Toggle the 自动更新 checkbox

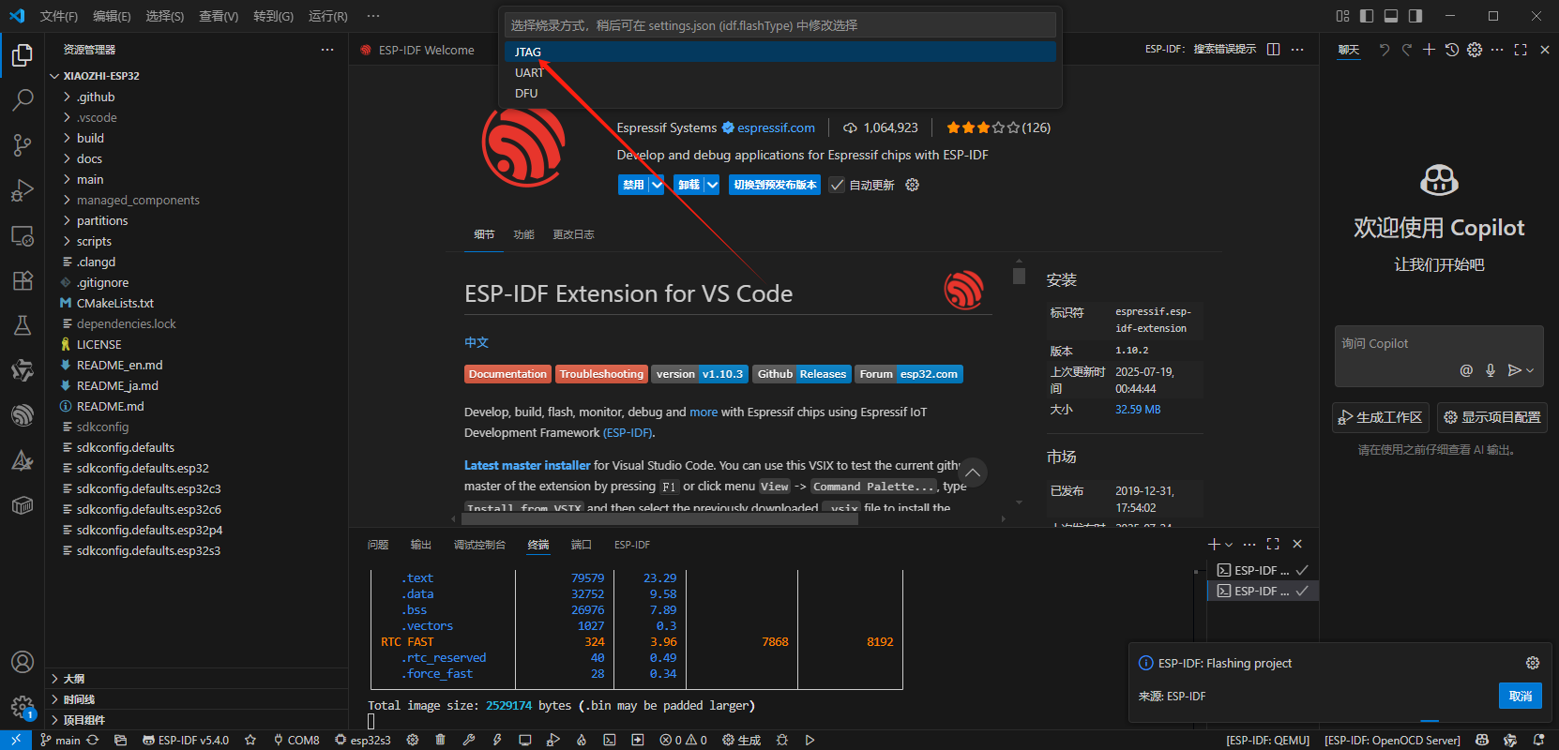coord(837,185)
